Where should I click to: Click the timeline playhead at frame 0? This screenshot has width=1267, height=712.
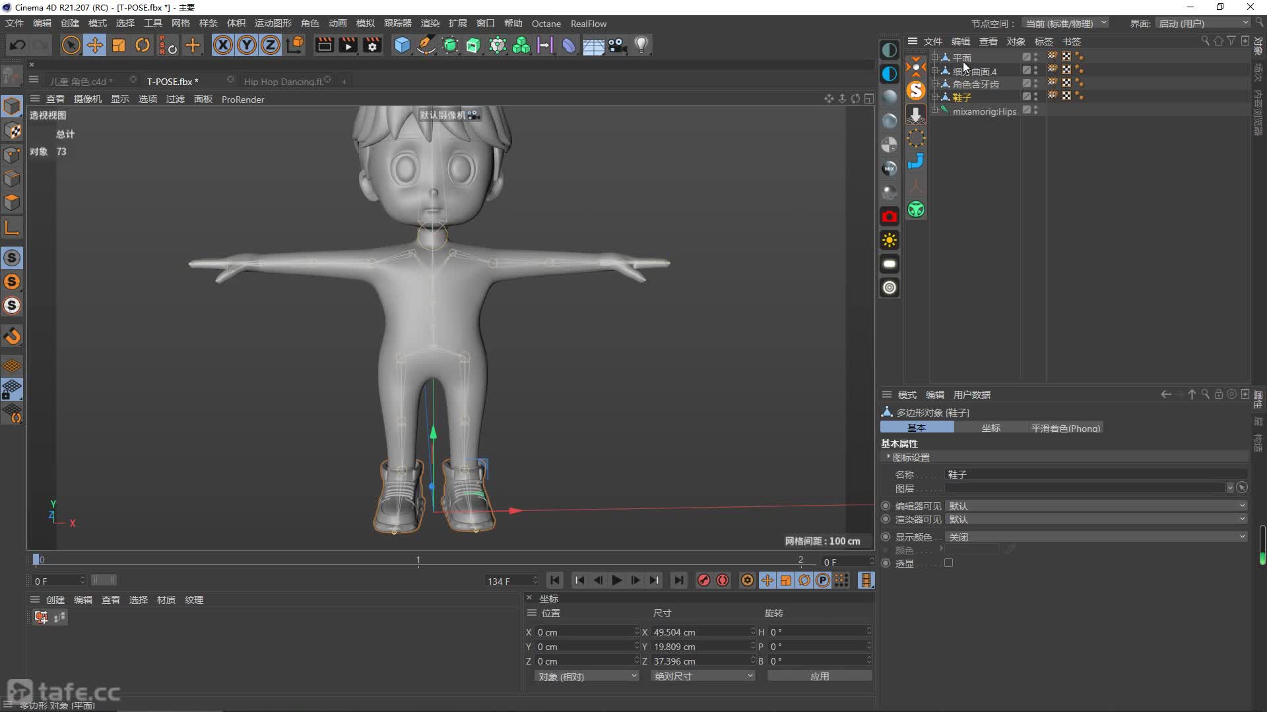click(36, 560)
